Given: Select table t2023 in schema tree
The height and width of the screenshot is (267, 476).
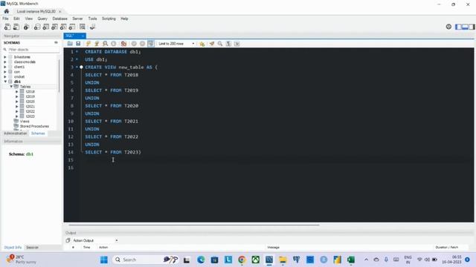Looking at the screenshot, I should pos(30,116).
